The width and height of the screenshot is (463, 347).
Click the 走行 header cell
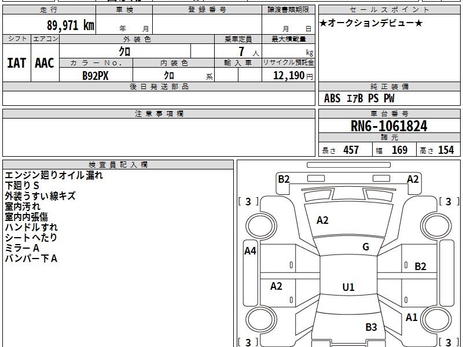(x=49, y=10)
